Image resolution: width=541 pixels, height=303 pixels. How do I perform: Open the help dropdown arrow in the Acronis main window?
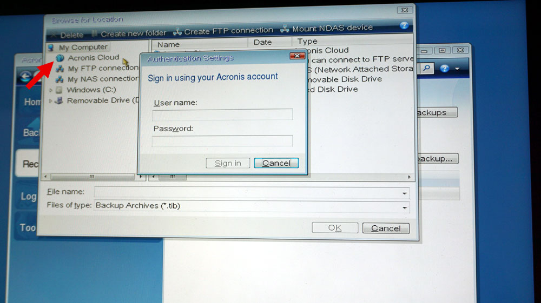pyautogui.click(x=457, y=69)
